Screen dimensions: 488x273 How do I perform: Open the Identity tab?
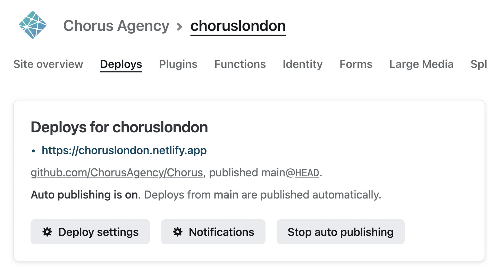click(x=303, y=64)
